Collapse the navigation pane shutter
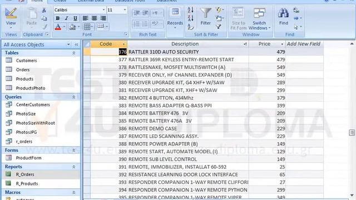Screen dimensions: 356x200 coord(76,44)
